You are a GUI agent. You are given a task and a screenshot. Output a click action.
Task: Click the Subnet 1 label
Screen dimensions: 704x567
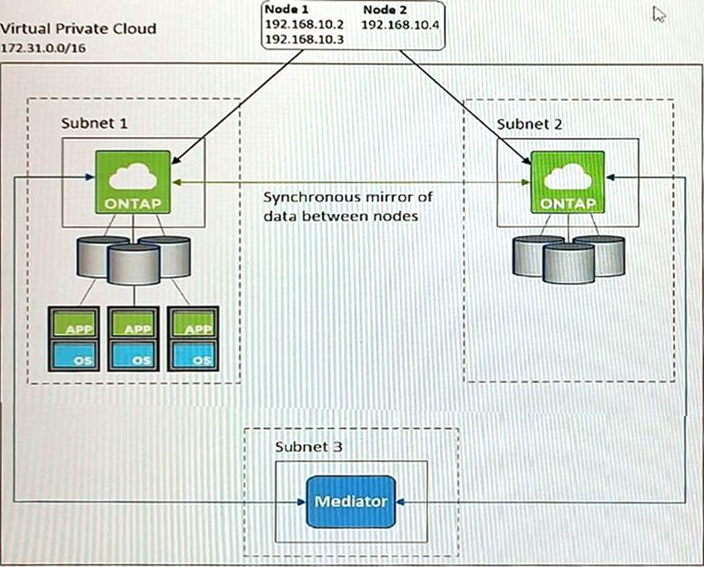pyautogui.click(x=94, y=123)
